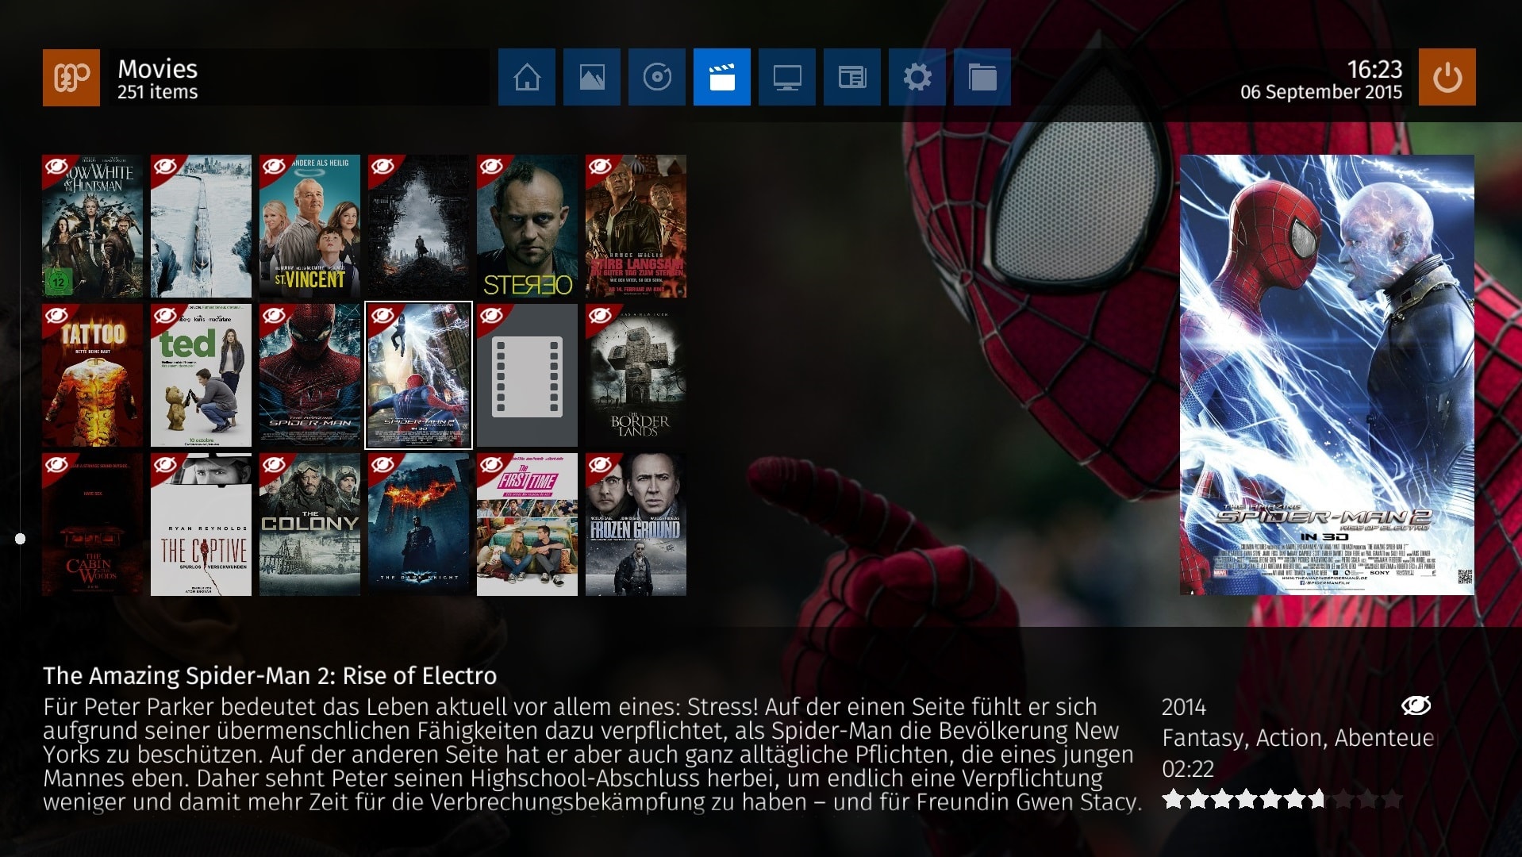The width and height of the screenshot is (1522, 857).
Task: Click the plot description paragraph
Action: 592,754
